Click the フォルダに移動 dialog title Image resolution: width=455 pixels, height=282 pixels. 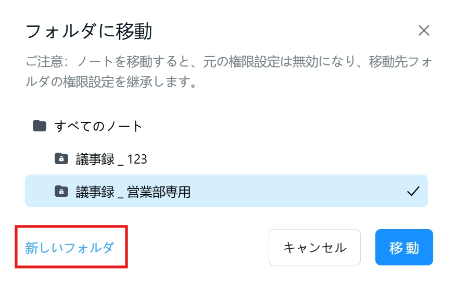tap(89, 31)
